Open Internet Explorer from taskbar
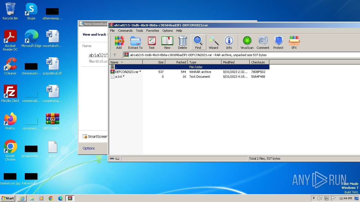The width and height of the screenshot is (360, 202). coord(22,198)
